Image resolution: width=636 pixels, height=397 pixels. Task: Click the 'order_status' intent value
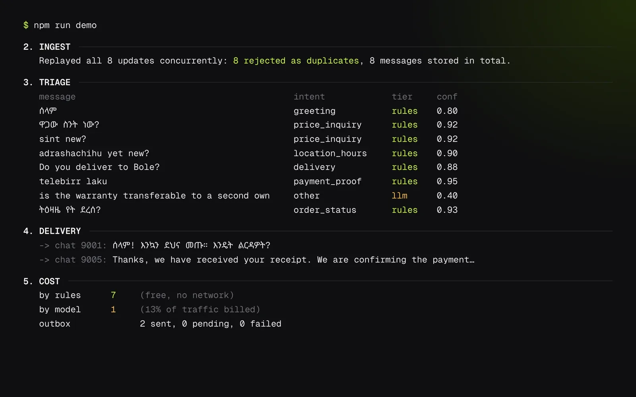[x=325, y=210]
